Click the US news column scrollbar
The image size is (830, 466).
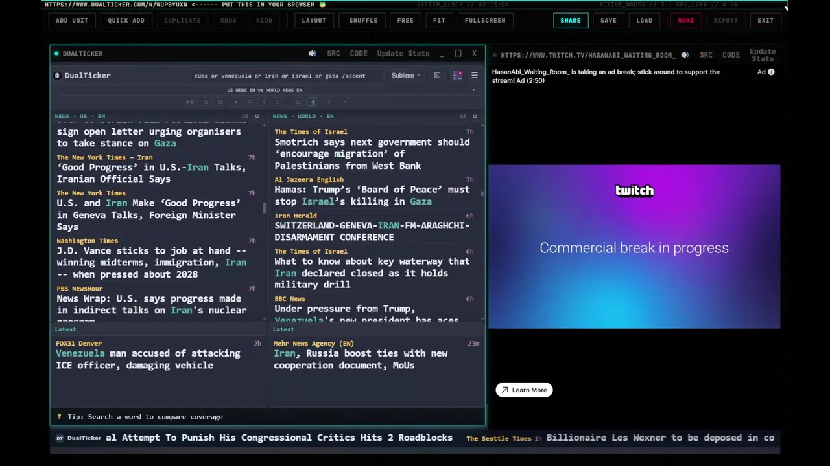coord(264,208)
